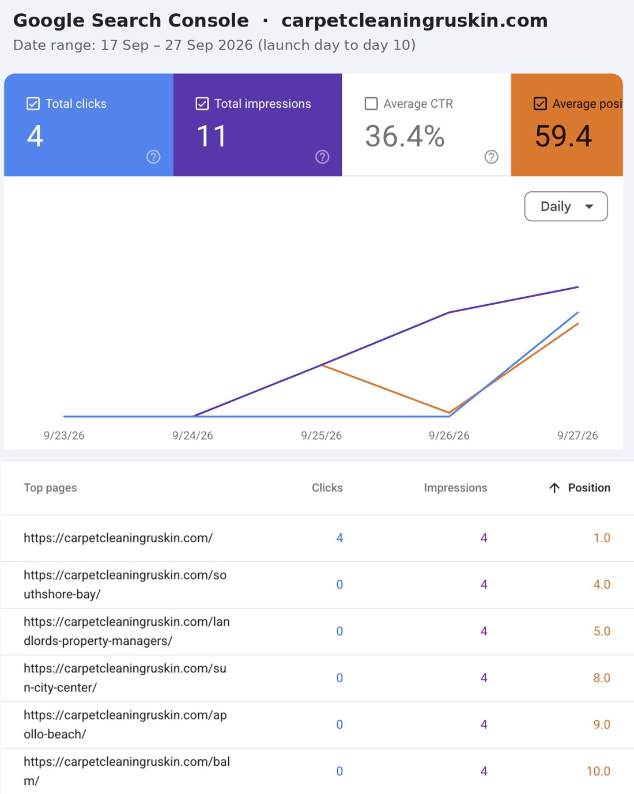Click position value 5.0 in landlords row
The width and height of the screenshot is (634, 794).
click(x=602, y=632)
